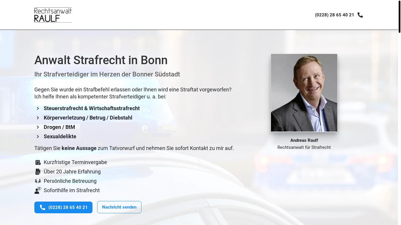Click the header phone number (0228) 28 65 40 21
The width and height of the screenshot is (401, 225).
coord(334,15)
